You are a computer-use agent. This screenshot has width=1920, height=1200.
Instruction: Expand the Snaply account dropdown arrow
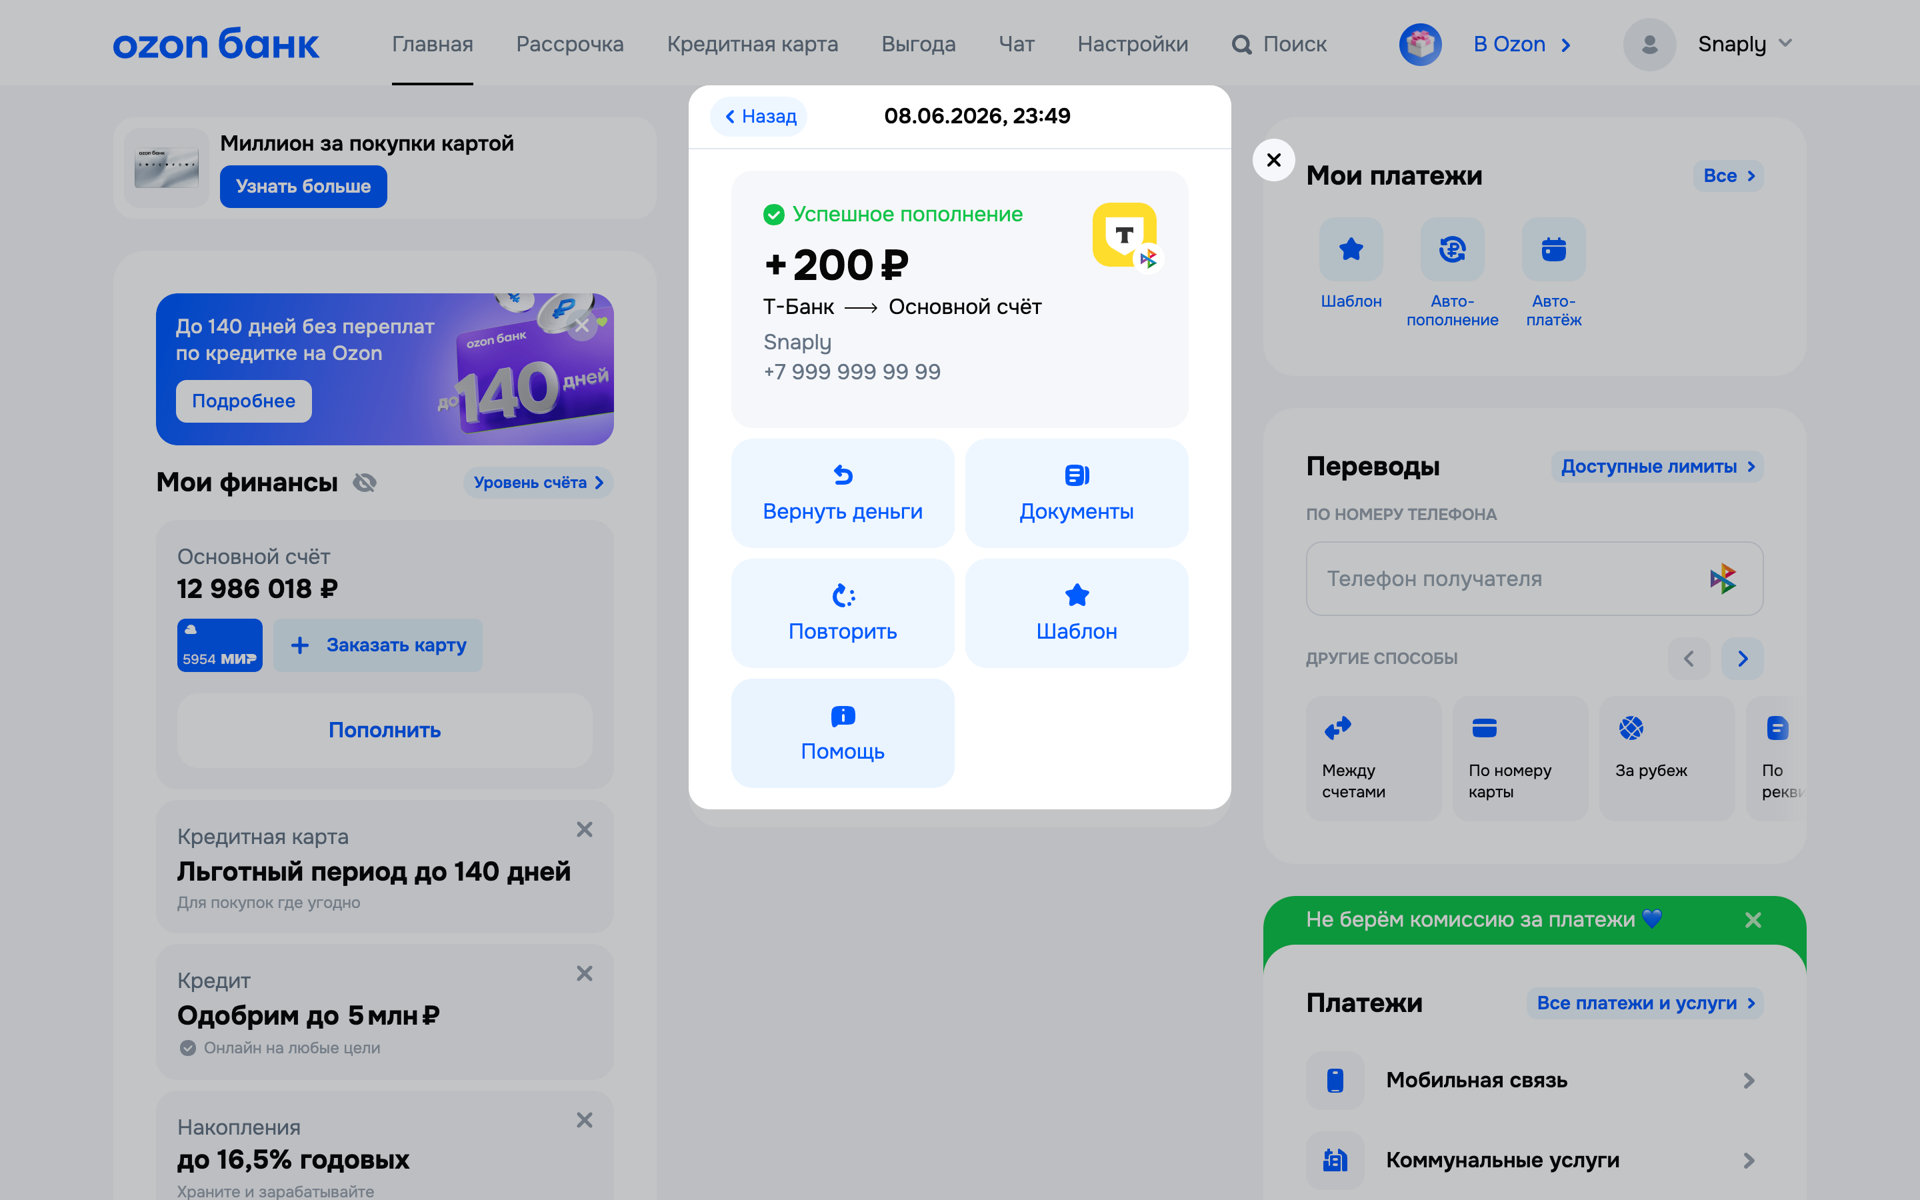click(1785, 43)
